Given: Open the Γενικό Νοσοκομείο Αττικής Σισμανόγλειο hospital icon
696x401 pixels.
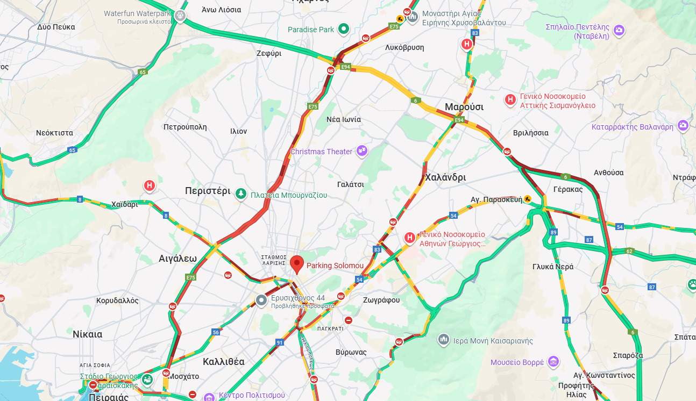Looking at the screenshot, I should pyautogui.click(x=510, y=99).
